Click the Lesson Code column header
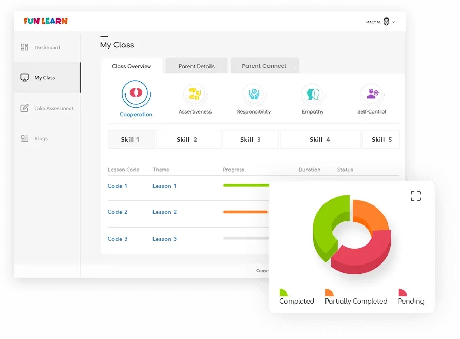460x339 pixels. (124, 169)
